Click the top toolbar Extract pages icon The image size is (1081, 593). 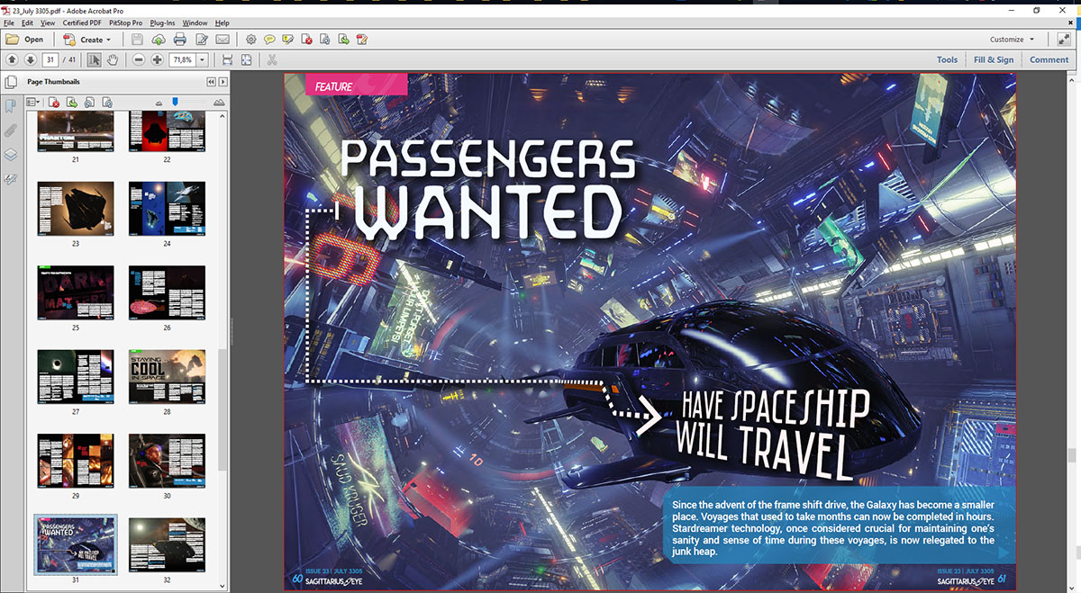344,40
